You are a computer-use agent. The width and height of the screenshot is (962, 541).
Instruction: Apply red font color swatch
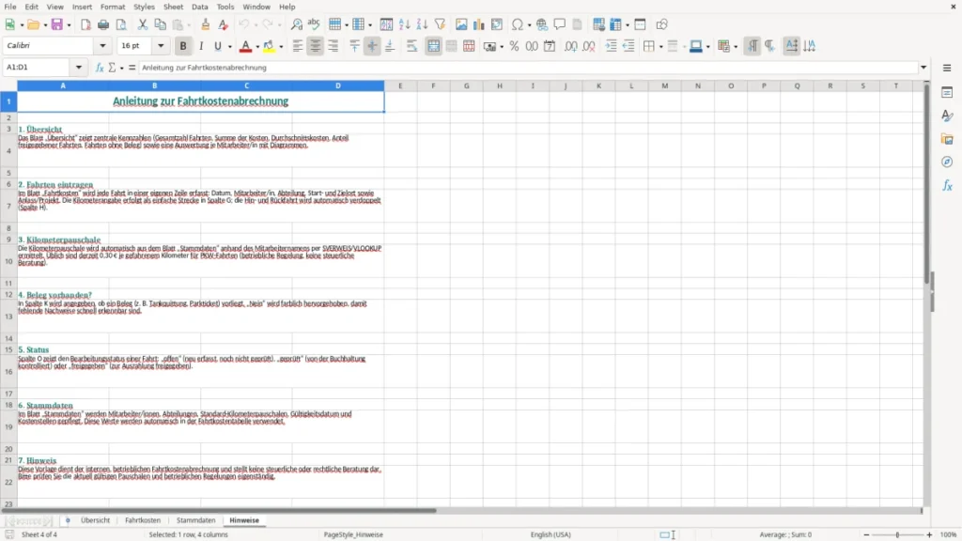[x=245, y=46]
